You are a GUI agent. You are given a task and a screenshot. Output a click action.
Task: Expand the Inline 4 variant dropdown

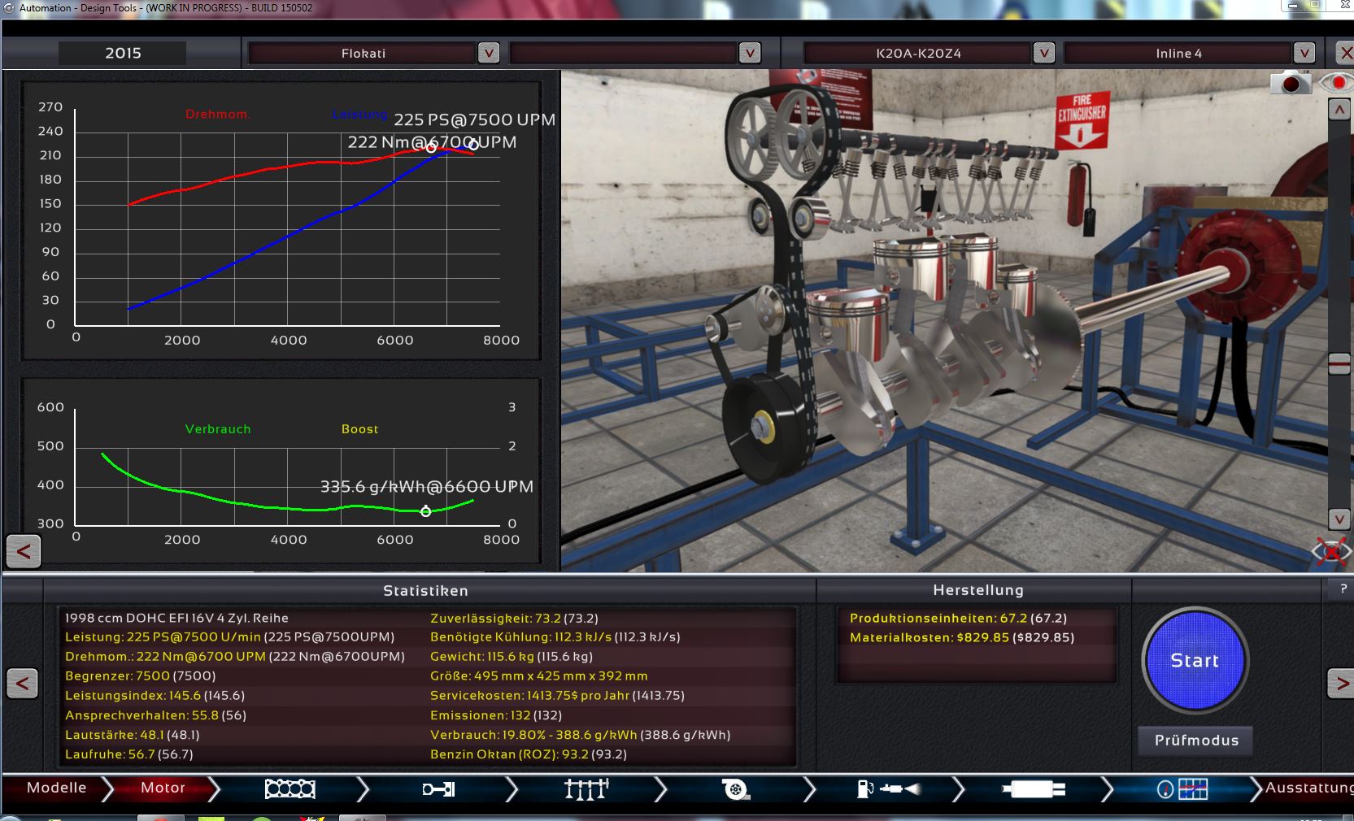click(x=1304, y=53)
